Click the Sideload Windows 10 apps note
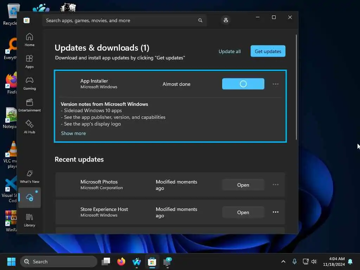This screenshot has width=360, height=270. coord(91,110)
